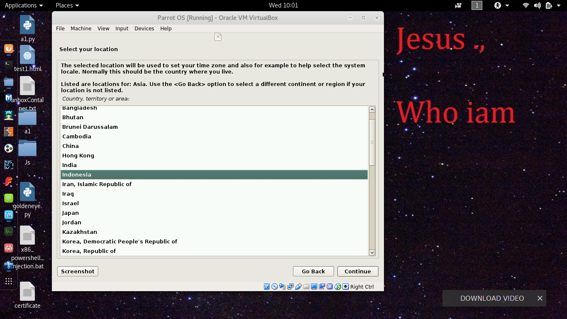Open the Help menu
The height and width of the screenshot is (319, 567).
coord(166,28)
